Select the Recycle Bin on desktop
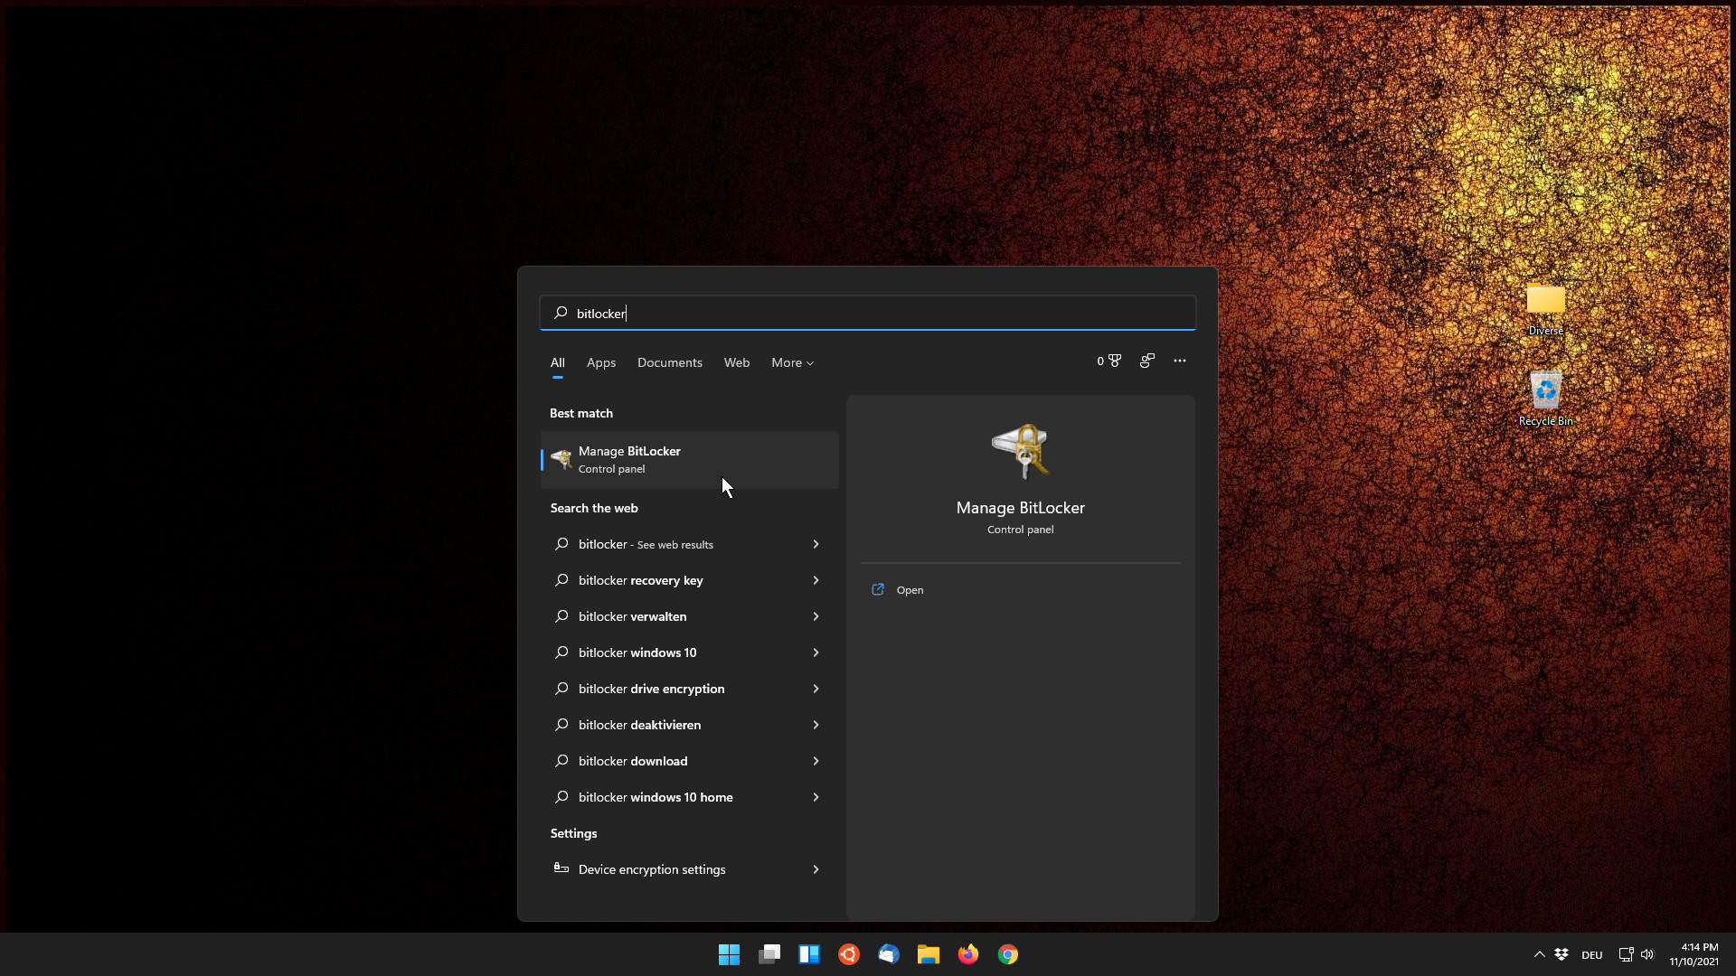Viewport: 1736px width, 976px height. (x=1546, y=399)
